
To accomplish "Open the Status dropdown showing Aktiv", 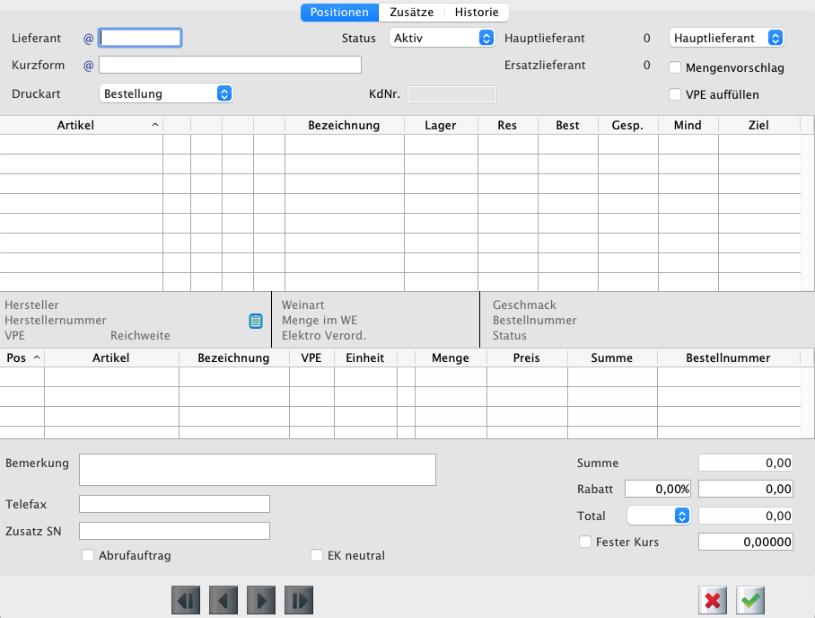I will tap(443, 38).
